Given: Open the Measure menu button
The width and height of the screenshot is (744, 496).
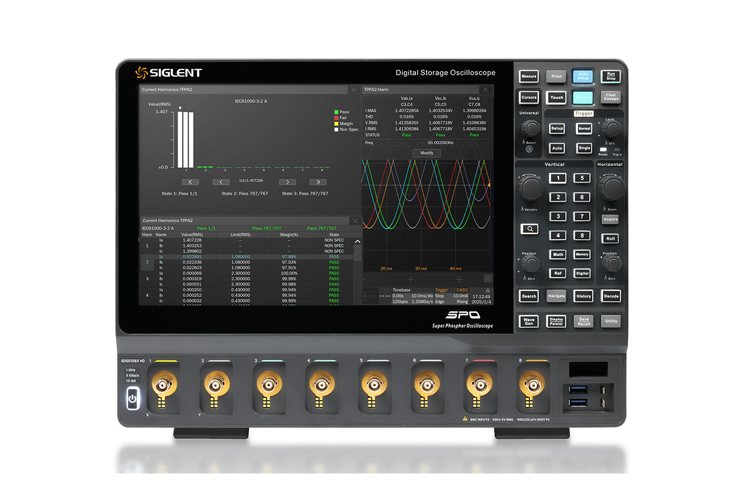Looking at the screenshot, I should click(x=529, y=76).
